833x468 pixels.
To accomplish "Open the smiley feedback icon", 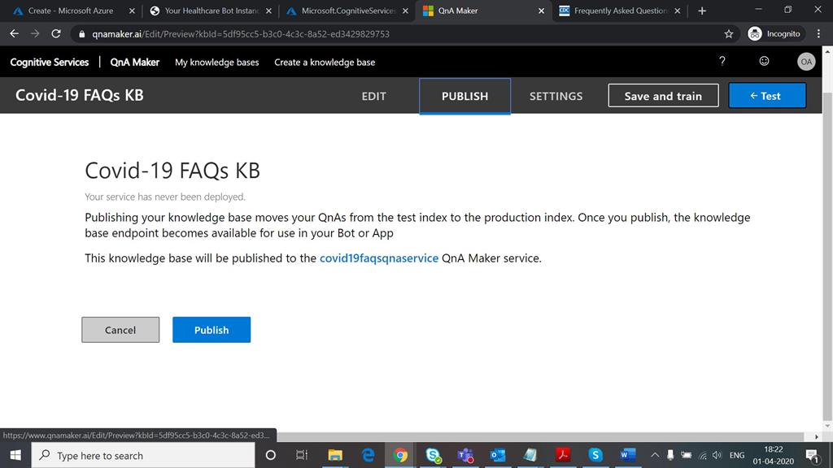I will pyautogui.click(x=763, y=61).
